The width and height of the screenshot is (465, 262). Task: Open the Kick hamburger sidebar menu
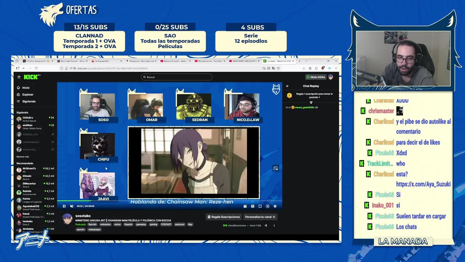pyautogui.click(x=19, y=77)
